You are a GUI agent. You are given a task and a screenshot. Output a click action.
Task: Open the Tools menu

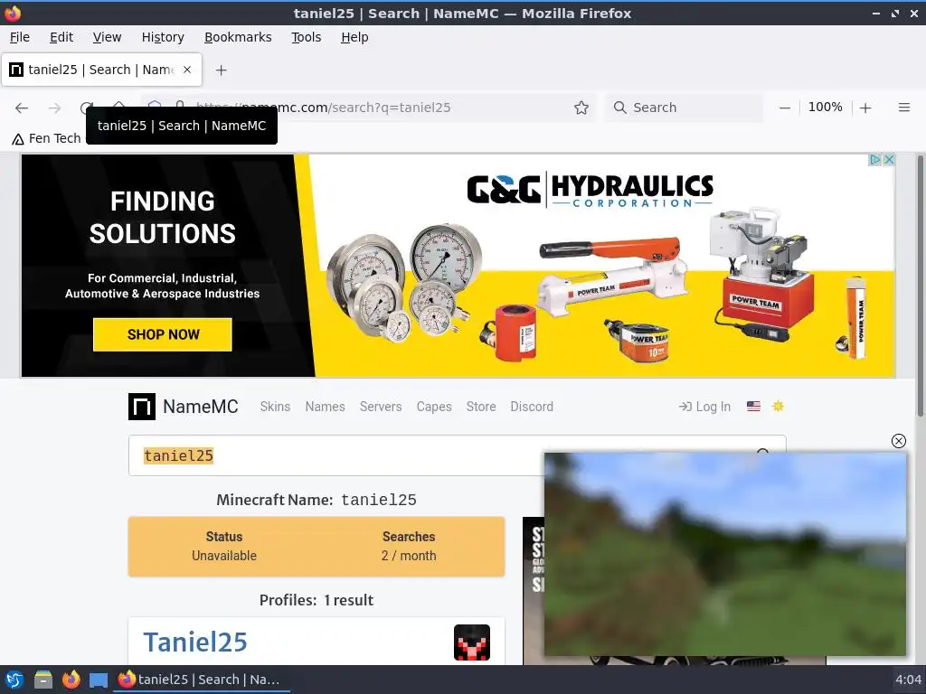[306, 37]
